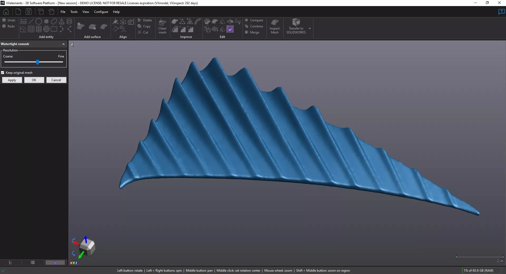This screenshot has width=506, height=274.
Task: Click the Apply button
Action: 12,80
